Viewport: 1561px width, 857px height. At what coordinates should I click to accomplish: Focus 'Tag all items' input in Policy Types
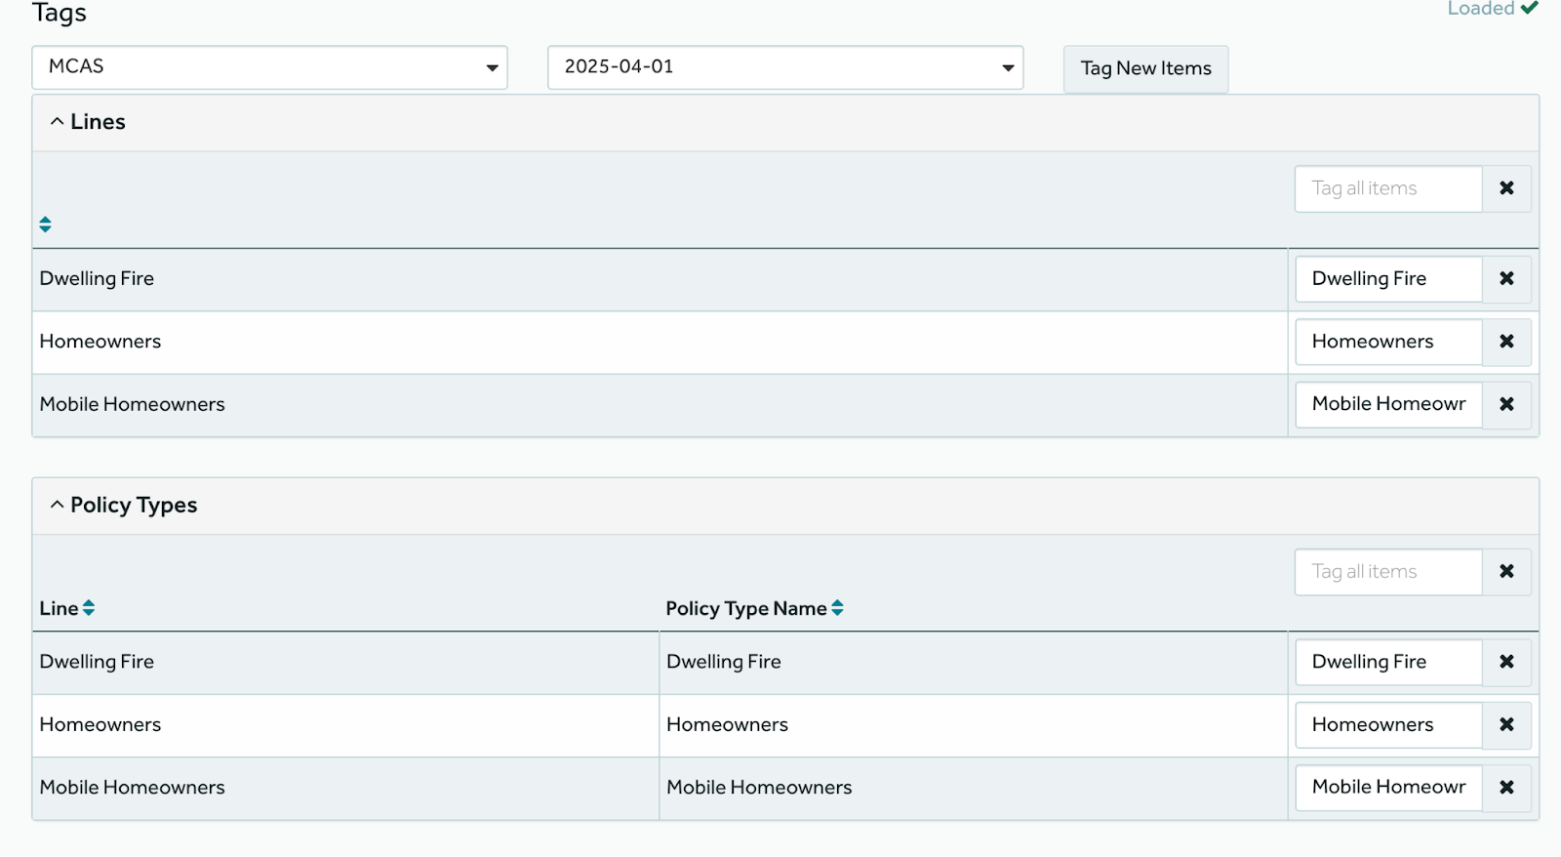pyautogui.click(x=1387, y=572)
